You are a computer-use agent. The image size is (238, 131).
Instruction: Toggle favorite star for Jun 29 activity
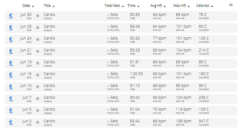38,28
